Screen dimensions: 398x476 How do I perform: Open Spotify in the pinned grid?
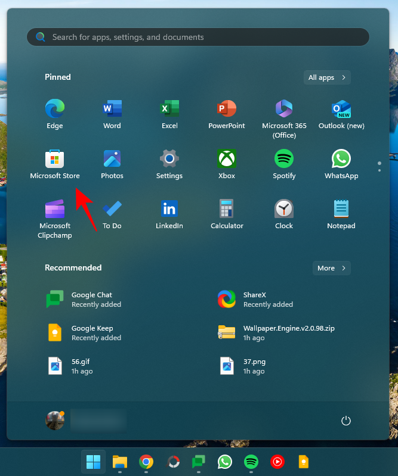pos(284,164)
